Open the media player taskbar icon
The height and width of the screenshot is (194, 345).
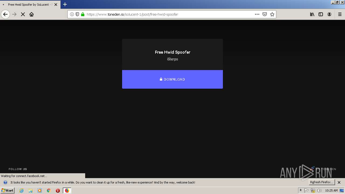click(40, 190)
